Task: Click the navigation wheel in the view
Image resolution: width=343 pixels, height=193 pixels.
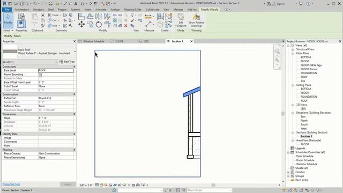Action: (x=277, y=51)
